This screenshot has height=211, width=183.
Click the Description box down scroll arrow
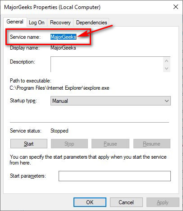pos(166,69)
